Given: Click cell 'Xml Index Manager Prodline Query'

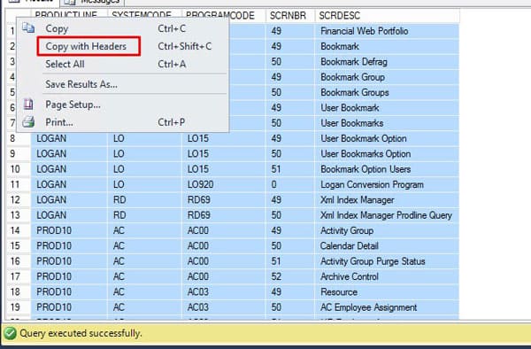Looking at the screenshot, I should click(x=387, y=215).
